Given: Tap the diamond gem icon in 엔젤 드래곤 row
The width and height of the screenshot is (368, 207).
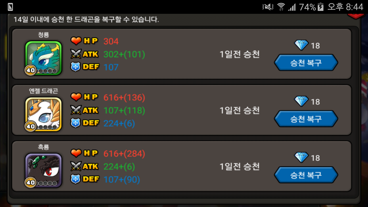Looking at the screenshot, I should click(x=301, y=101).
